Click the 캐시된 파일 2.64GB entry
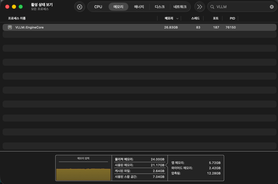 coord(139,171)
